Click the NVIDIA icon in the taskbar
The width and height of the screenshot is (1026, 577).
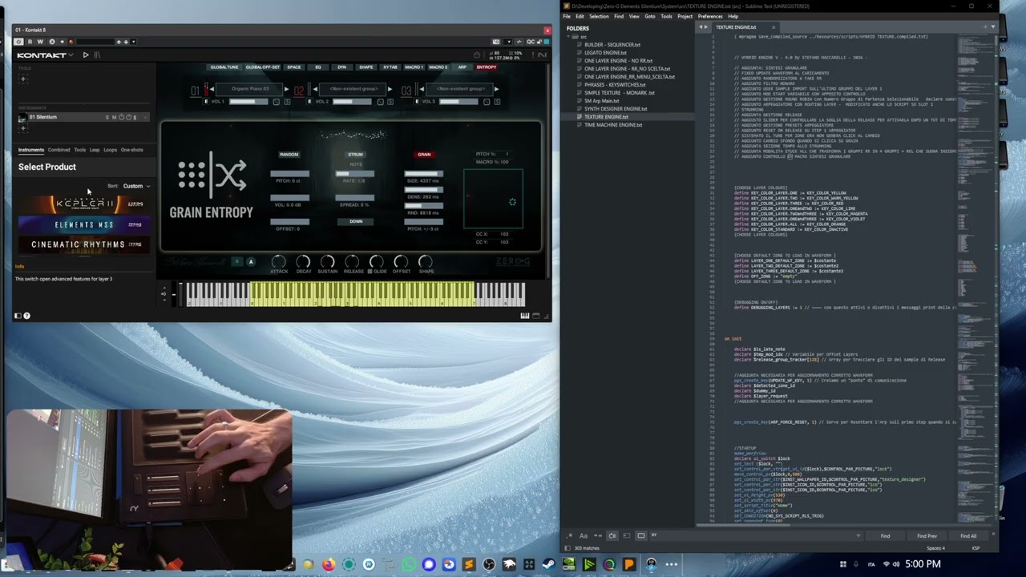(x=569, y=565)
